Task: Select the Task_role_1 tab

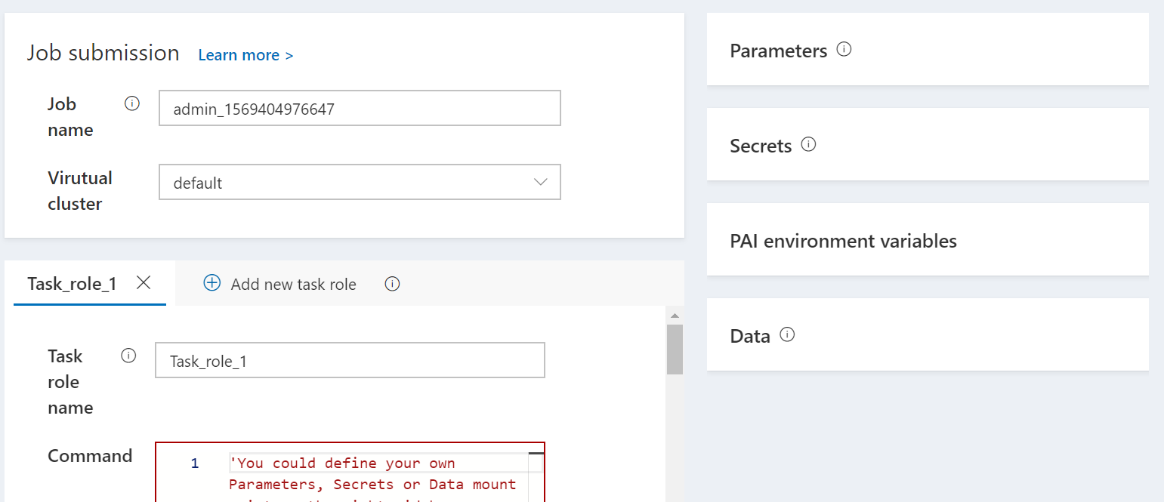Action: (72, 284)
